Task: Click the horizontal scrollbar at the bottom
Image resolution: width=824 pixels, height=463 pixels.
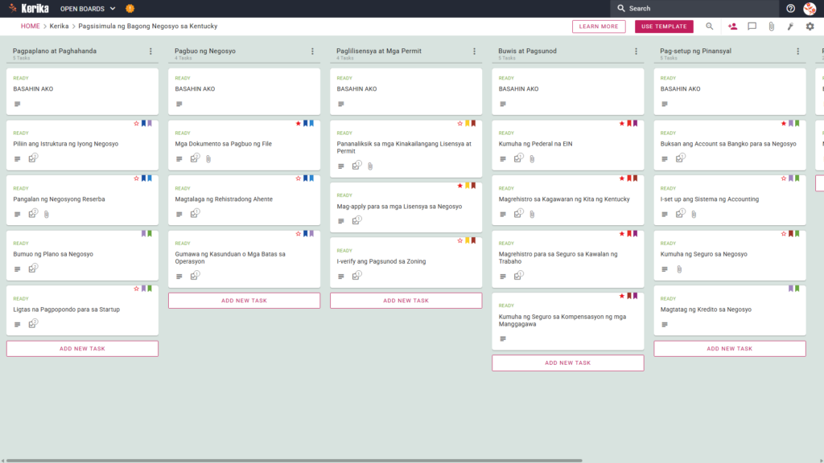Action: 295,461
